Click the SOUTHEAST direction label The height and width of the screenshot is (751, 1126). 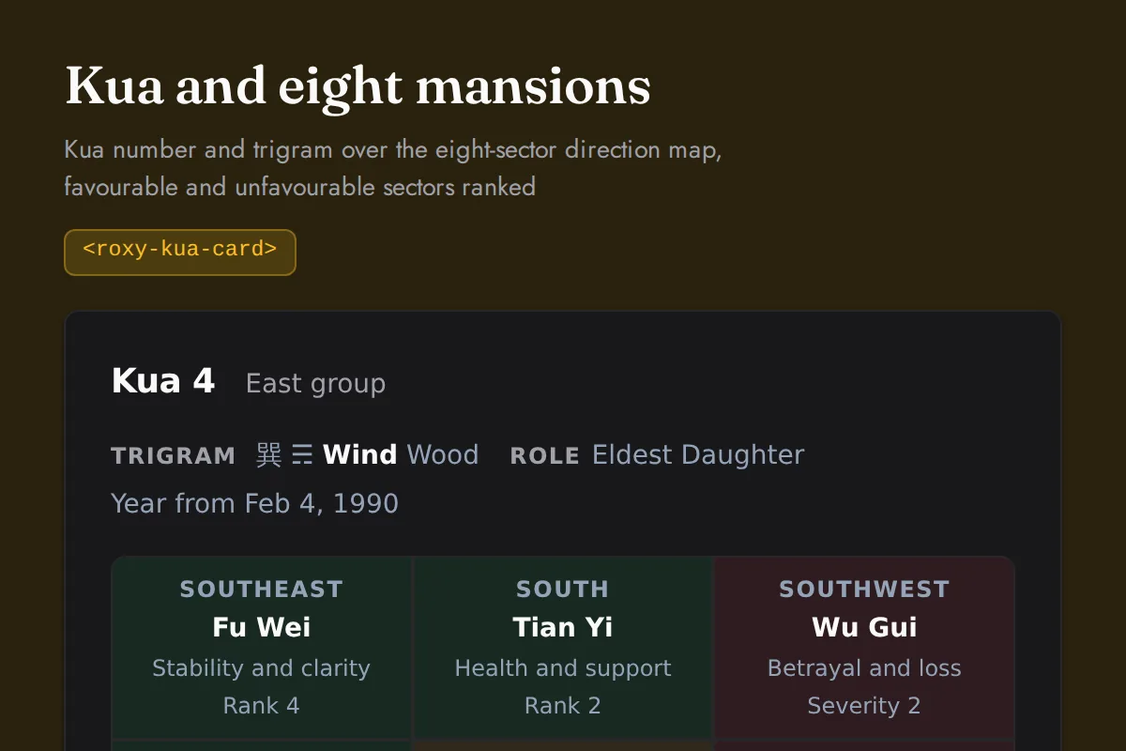pos(262,590)
